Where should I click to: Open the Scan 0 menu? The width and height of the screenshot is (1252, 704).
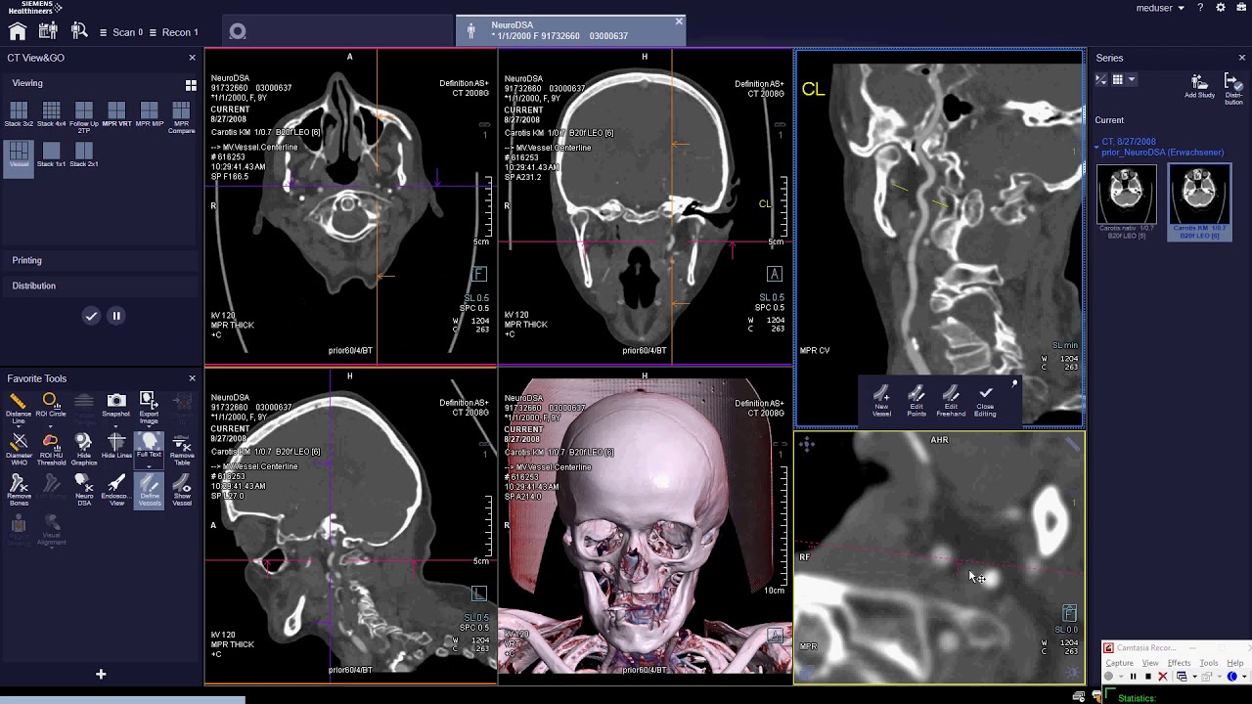click(121, 32)
